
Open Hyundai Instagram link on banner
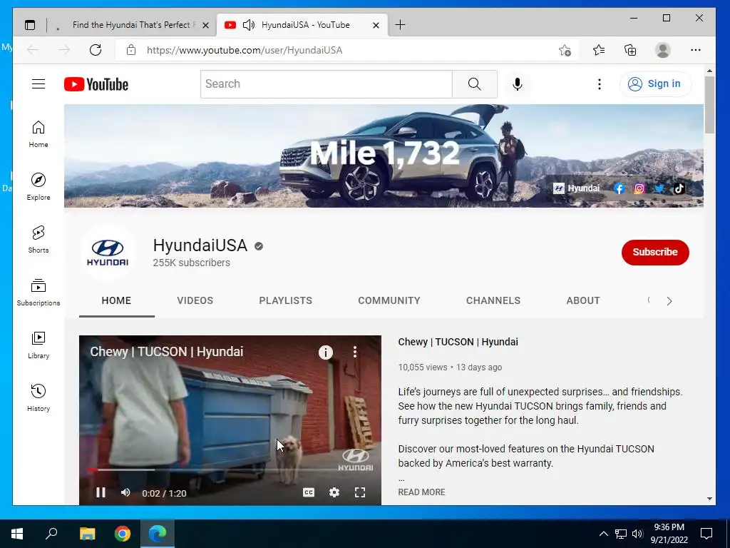pyautogui.click(x=639, y=188)
